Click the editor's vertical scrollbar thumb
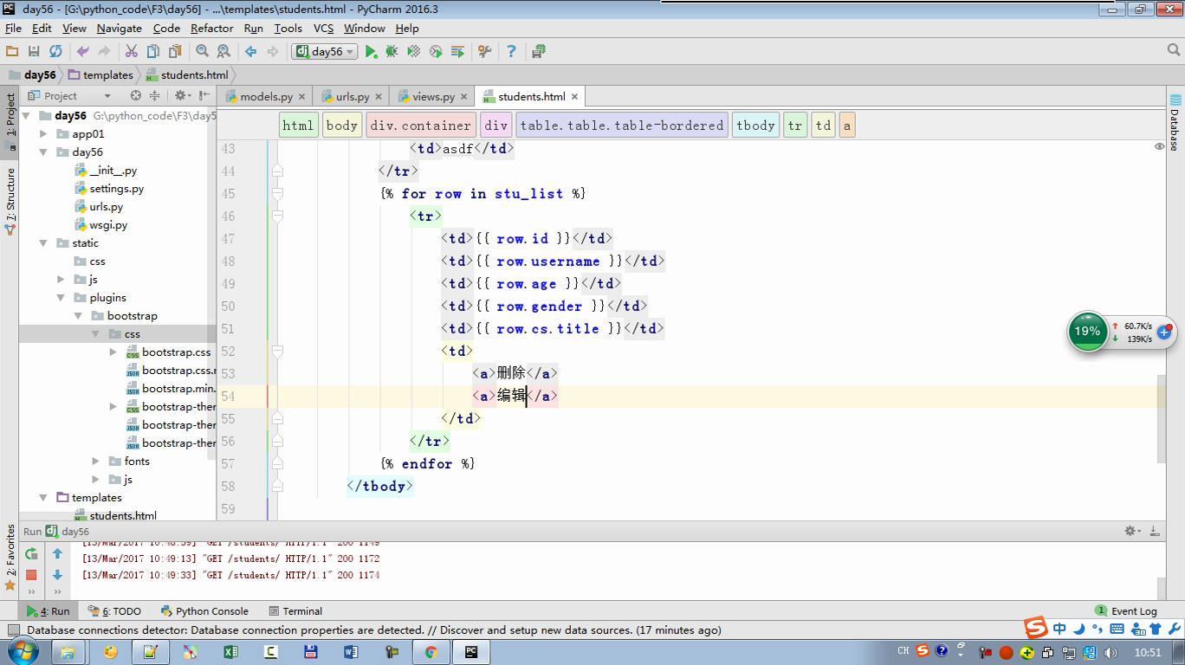The height and width of the screenshot is (665, 1185). click(x=1161, y=417)
